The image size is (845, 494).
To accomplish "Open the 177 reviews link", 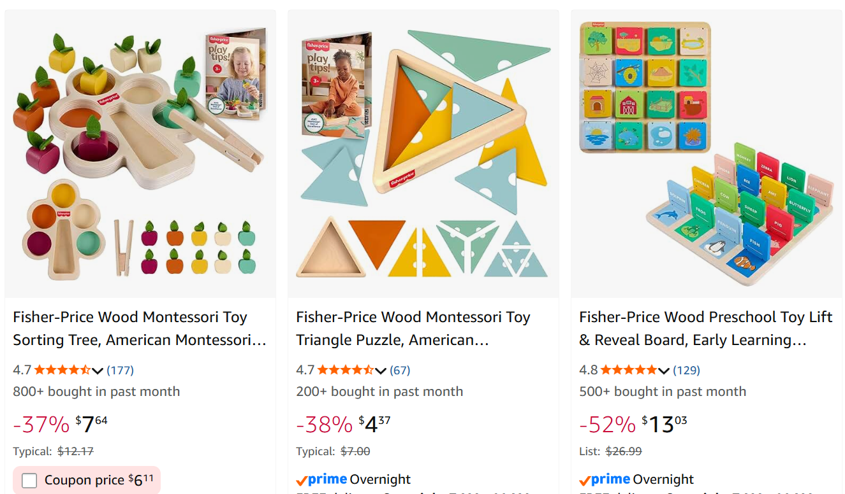I will point(120,370).
